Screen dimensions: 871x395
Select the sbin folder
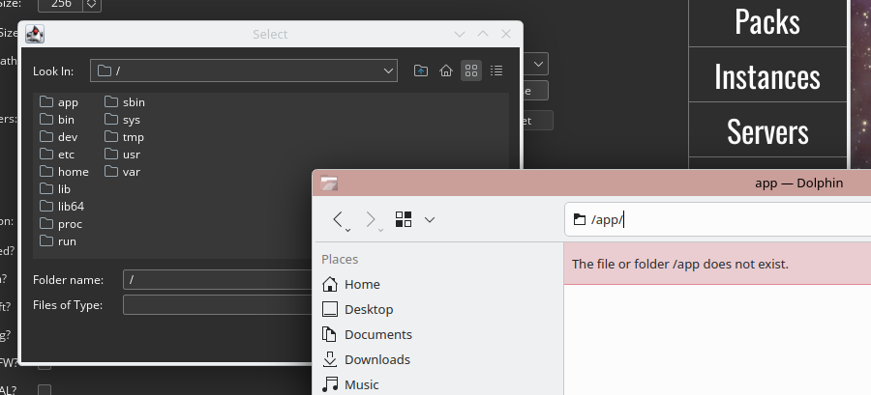(125, 102)
